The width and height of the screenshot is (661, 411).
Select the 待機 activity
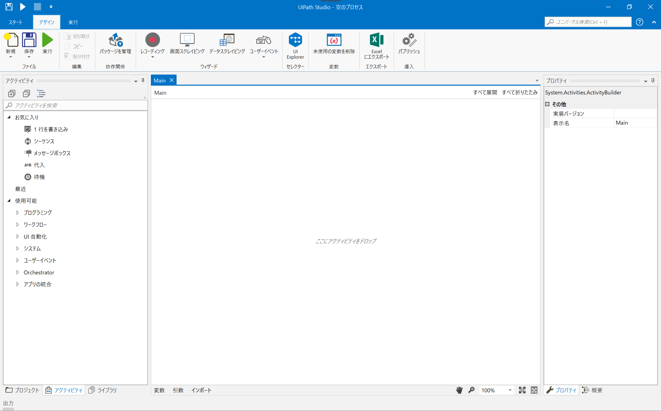click(35, 177)
